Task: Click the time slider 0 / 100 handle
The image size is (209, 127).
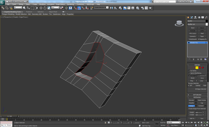Action: 9,116
